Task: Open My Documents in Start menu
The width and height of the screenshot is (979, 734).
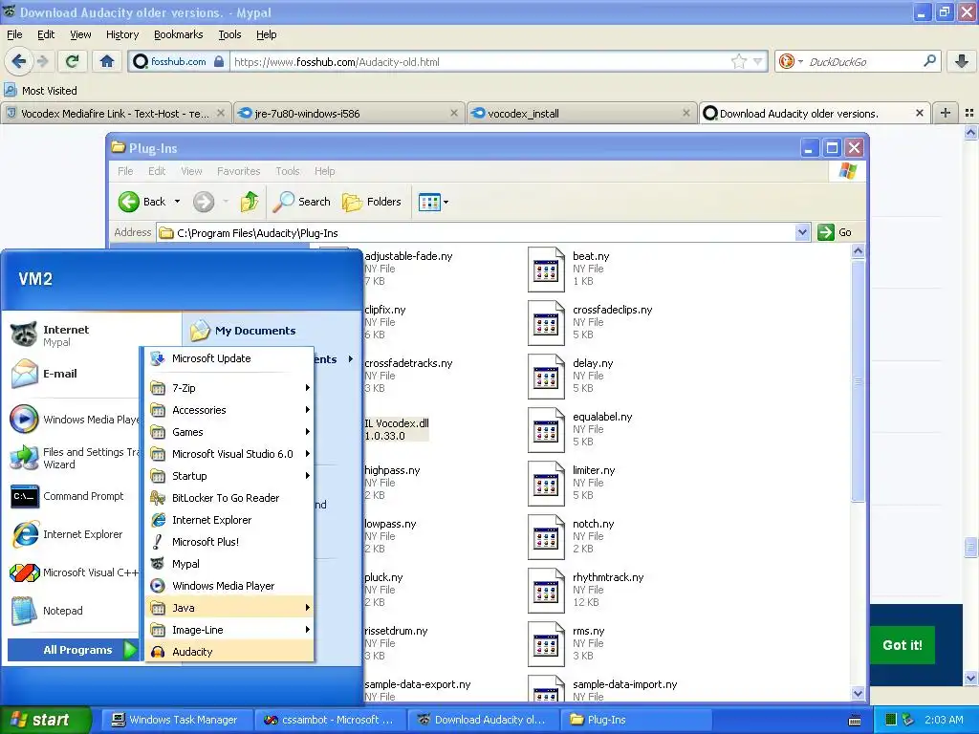Action: (x=244, y=330)
